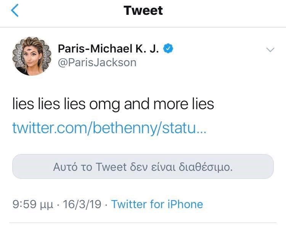The width and height of the screenshot is (286, 226).
Task: Open Paris-Michael K. J. profile picture
Action: [x=33, y=56]
